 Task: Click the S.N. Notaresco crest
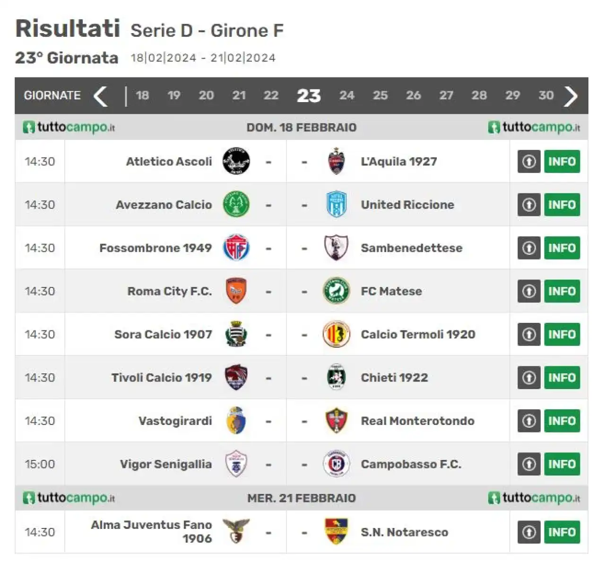tap(336, 531)
